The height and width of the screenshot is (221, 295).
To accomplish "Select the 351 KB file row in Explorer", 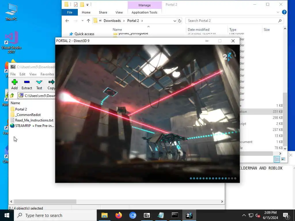I will pos(261,111).
